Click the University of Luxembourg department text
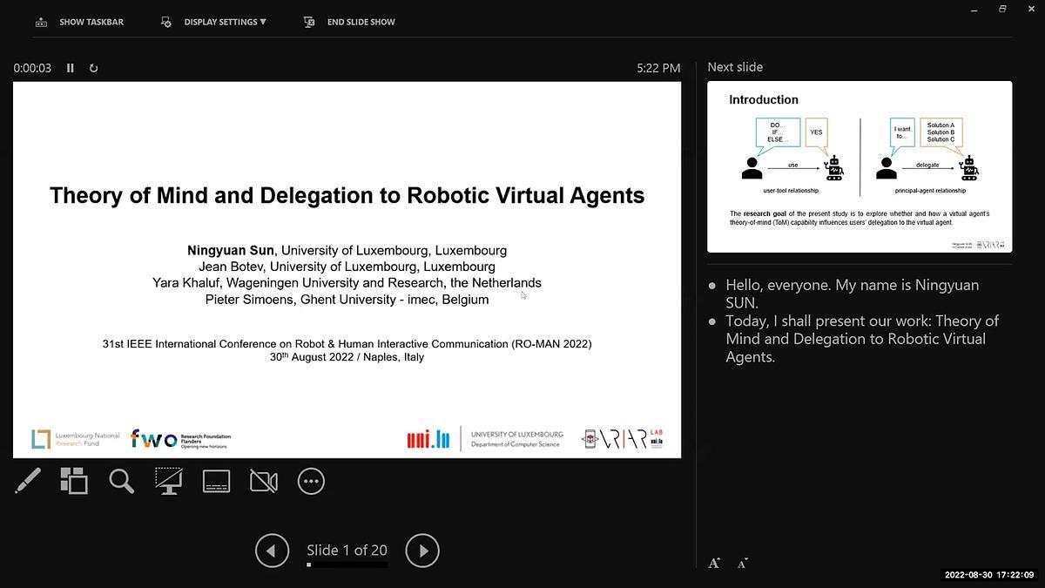The width and height of the screenshot is (1045, 588). [516, 439]
